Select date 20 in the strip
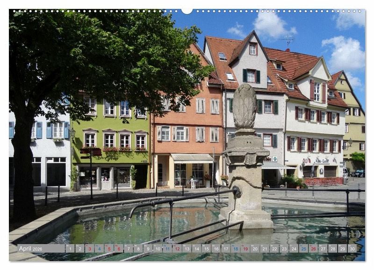 click(255, 248)
